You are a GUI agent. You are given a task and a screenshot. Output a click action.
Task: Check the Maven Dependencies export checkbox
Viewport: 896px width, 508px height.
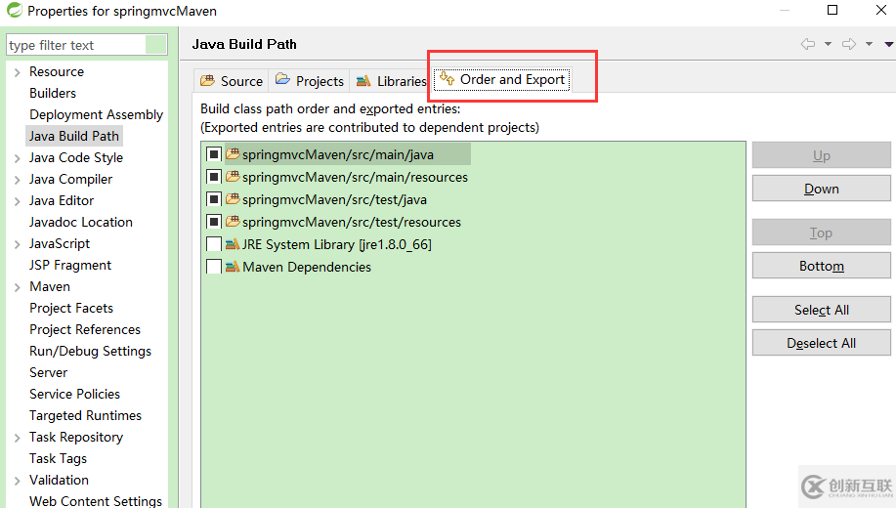(x=214, y=267)
